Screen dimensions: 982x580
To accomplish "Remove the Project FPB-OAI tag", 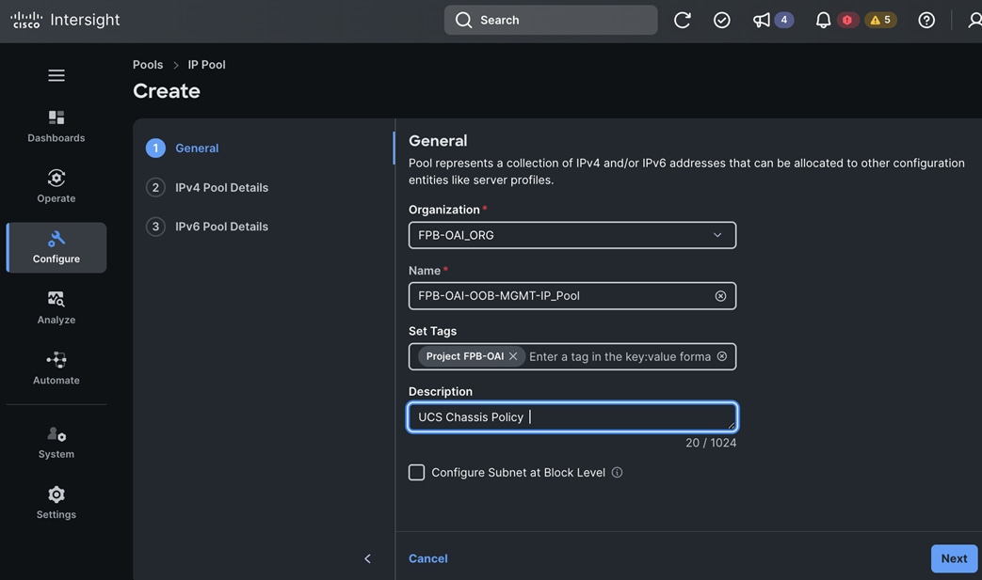I will click(513, 356).
